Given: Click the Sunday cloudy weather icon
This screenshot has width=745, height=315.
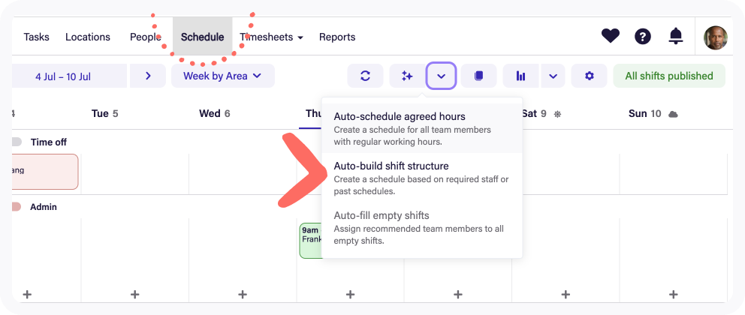Looking at the screenshot, I should tap(673, 114).
